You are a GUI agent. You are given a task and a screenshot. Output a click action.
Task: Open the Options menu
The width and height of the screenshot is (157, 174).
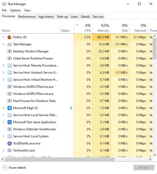pyautogui.click(x=15, y=10)
